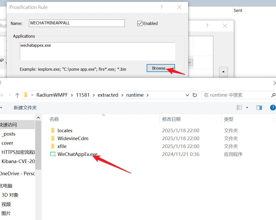Open the view options dropdown arrow
The image size is (276, 220).
pyautogui.click(x=247, y=108)
